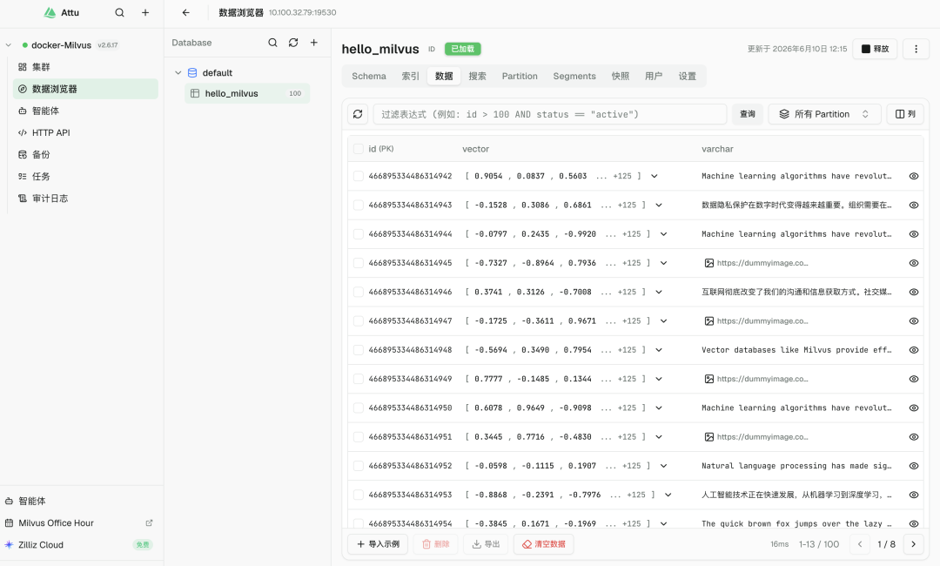Check row 466895334486314948
This screenshot has width=940, height=566.
[x=359, y=350]
